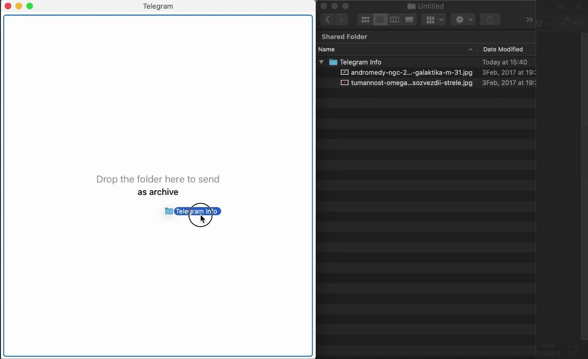This screenshot has width=588, height=359.
Task: Select file andromedy-ngc-2...-galaktika-m-31.jpg
Action: coord(412,72)
